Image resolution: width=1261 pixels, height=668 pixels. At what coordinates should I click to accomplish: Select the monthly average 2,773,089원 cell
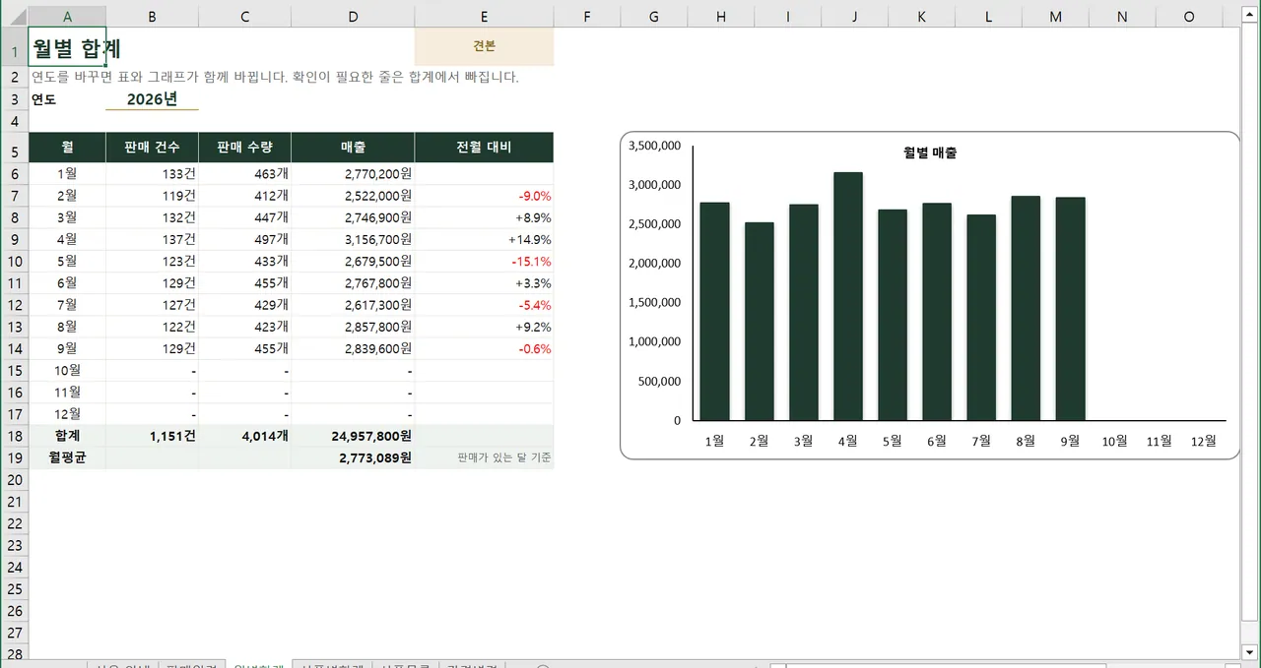(x=353, y=457)
